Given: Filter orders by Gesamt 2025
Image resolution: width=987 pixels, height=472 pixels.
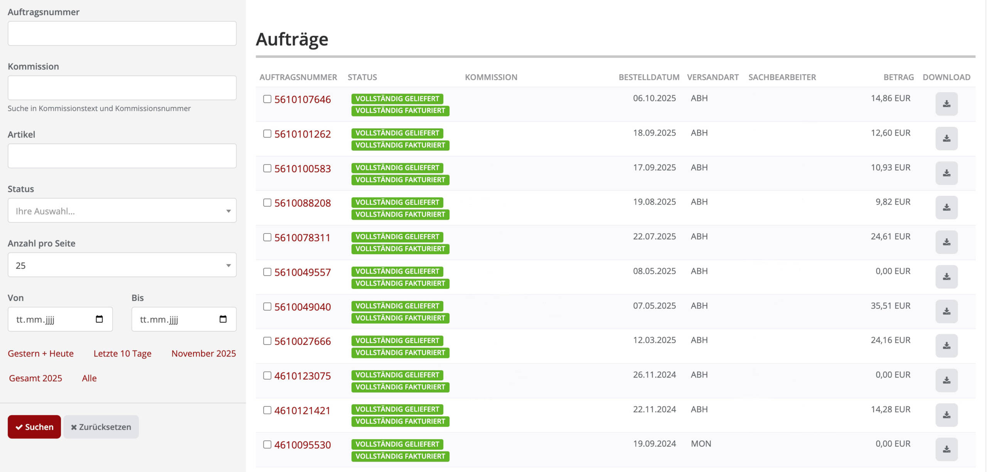Looking at the screenshot, I should tap(35, 378).
